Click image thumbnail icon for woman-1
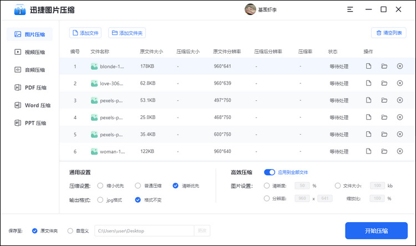Viewport: 416px width, 246px height. click(94, 151)
